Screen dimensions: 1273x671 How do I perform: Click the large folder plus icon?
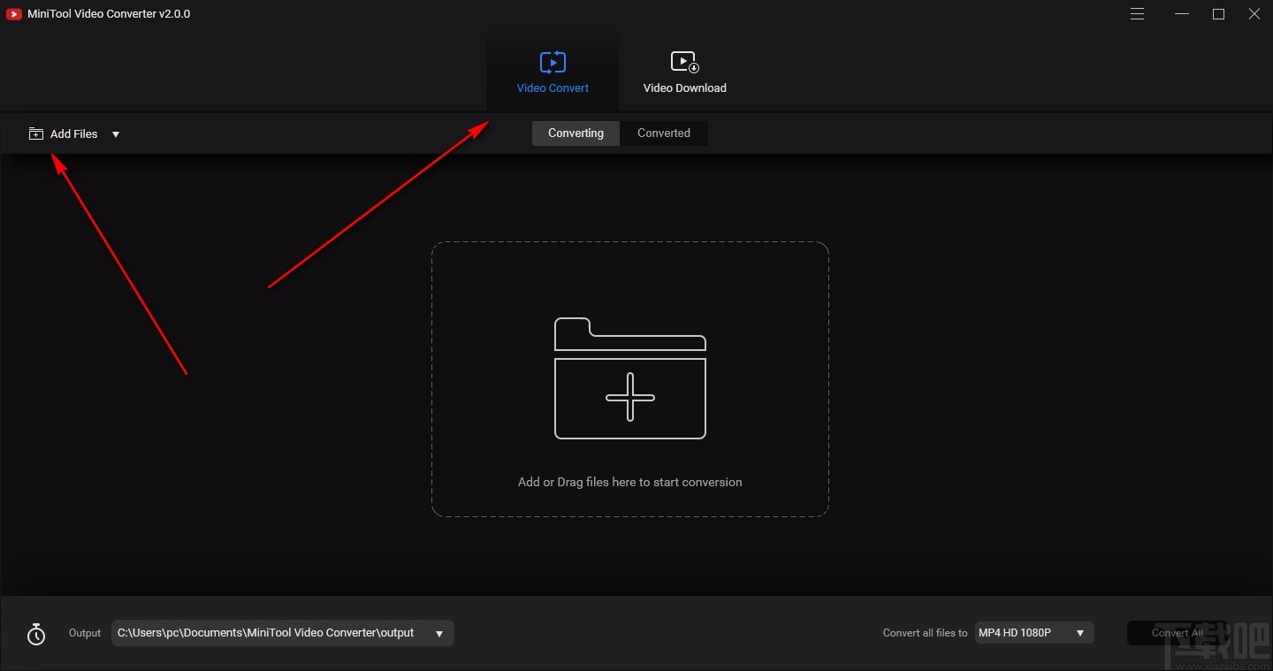click(x=630, y=378)
